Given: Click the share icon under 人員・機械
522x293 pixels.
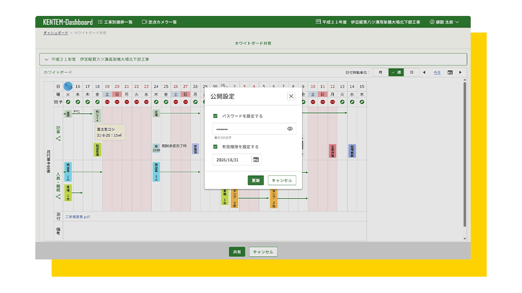Looking at the screenshot, I should click(58, 197).
